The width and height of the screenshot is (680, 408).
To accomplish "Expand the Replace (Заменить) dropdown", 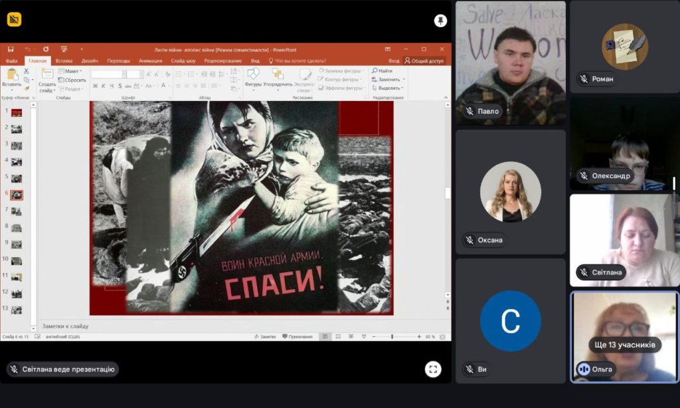I will (388, 79).
